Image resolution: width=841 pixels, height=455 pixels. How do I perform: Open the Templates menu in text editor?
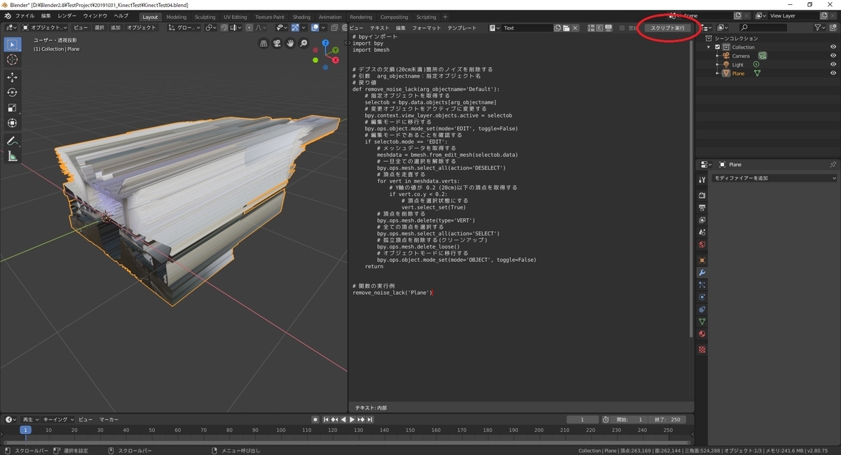(462, 28)
